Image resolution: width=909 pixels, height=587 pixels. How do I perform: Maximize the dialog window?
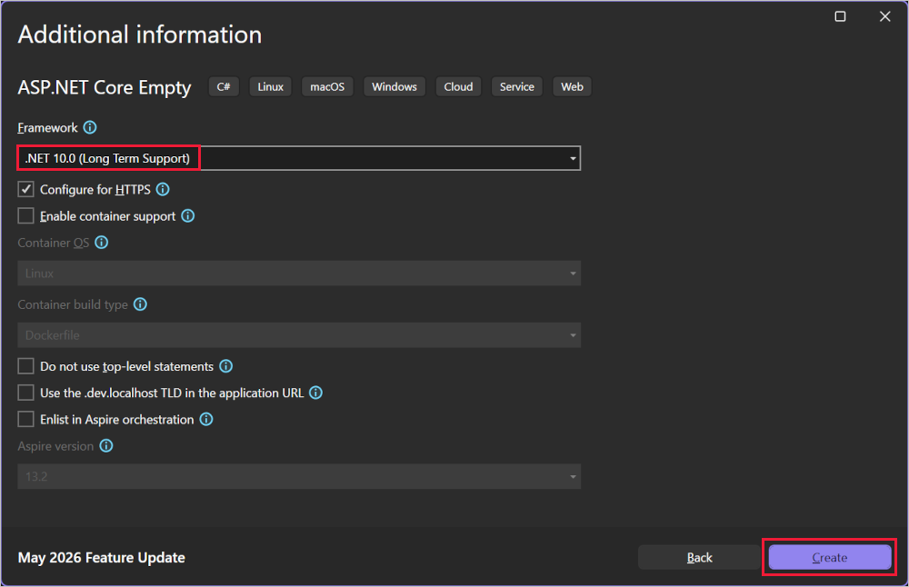coord(840,16)
